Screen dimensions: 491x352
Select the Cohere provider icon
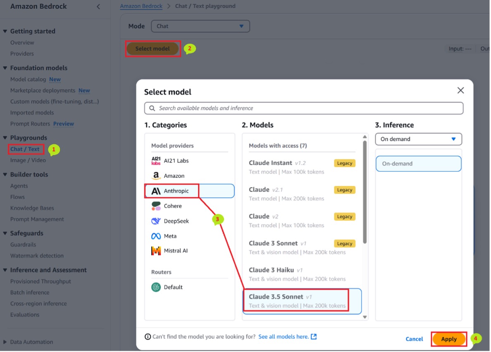pos(156,206)
